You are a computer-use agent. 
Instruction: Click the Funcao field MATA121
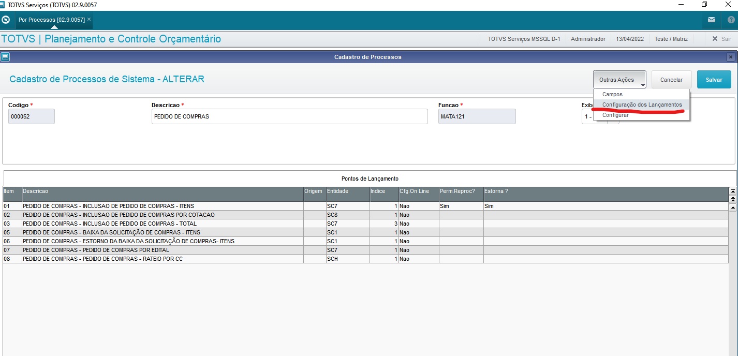click(477, 116)
